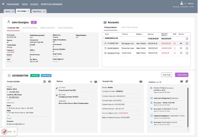Open row action icon for Credit Card account
This screenshot has width=198, height=137.
187,53
